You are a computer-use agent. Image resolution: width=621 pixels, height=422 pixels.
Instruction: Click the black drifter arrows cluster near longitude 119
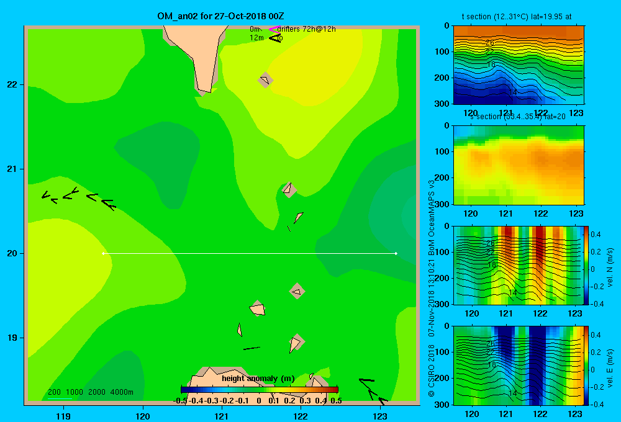pos(79,197)
